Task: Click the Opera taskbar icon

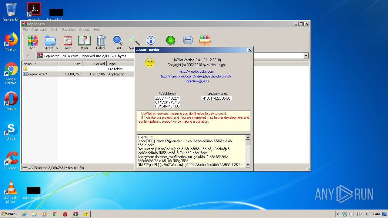Action: pyautogui.click(x=65, y=214)
